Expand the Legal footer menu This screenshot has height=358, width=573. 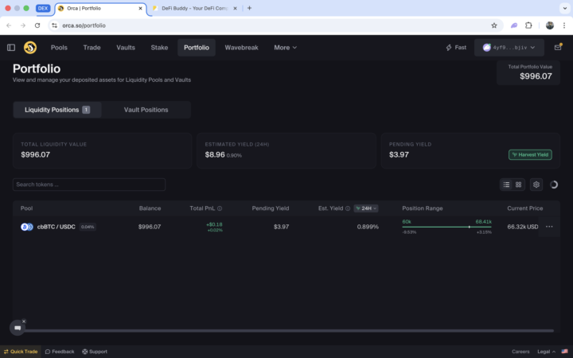(546, 352)
